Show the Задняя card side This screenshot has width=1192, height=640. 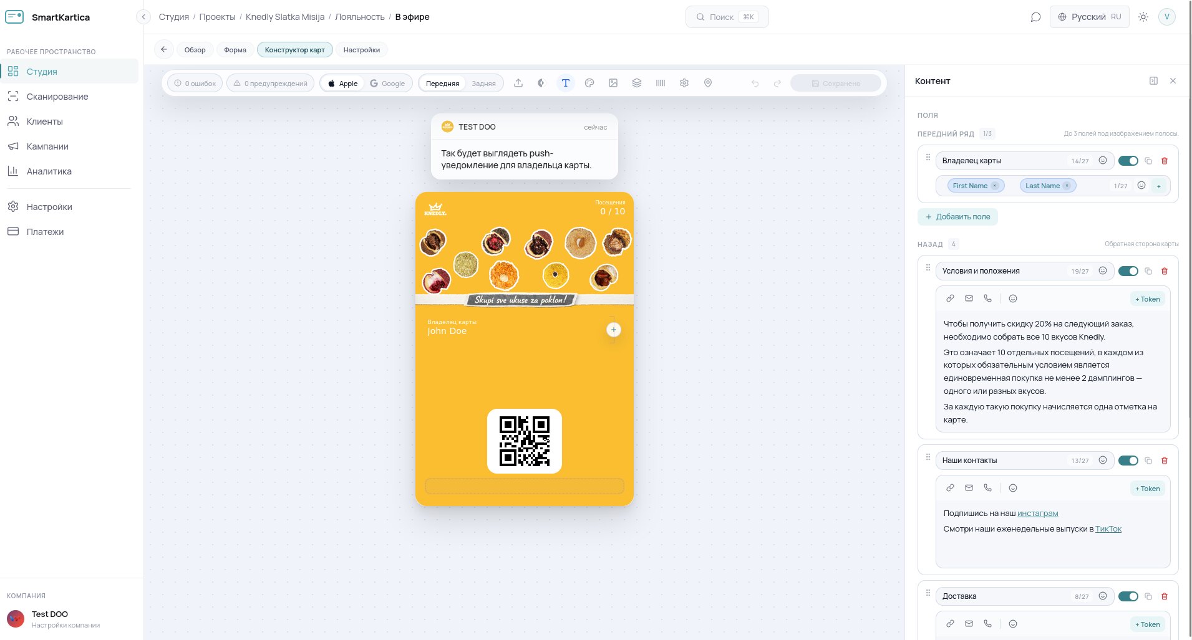(483, 84)
